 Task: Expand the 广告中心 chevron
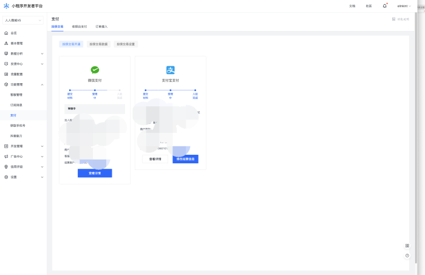42,157
